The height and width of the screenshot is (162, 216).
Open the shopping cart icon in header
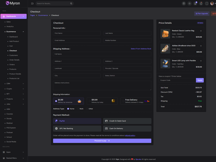(195, 4)
